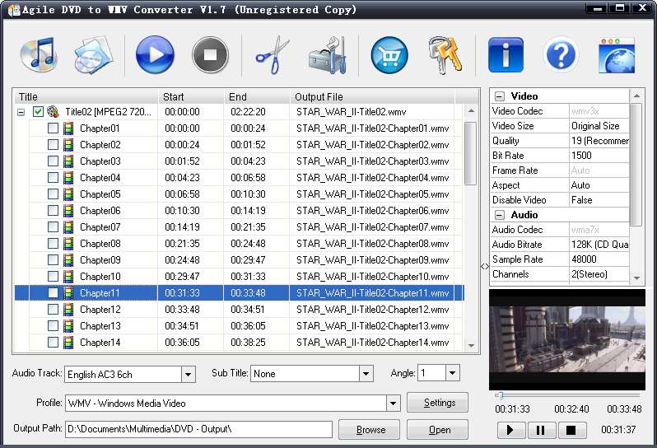The image size is (657, 448).
Task: Click the End column header
Action: (x=257, y=97)
